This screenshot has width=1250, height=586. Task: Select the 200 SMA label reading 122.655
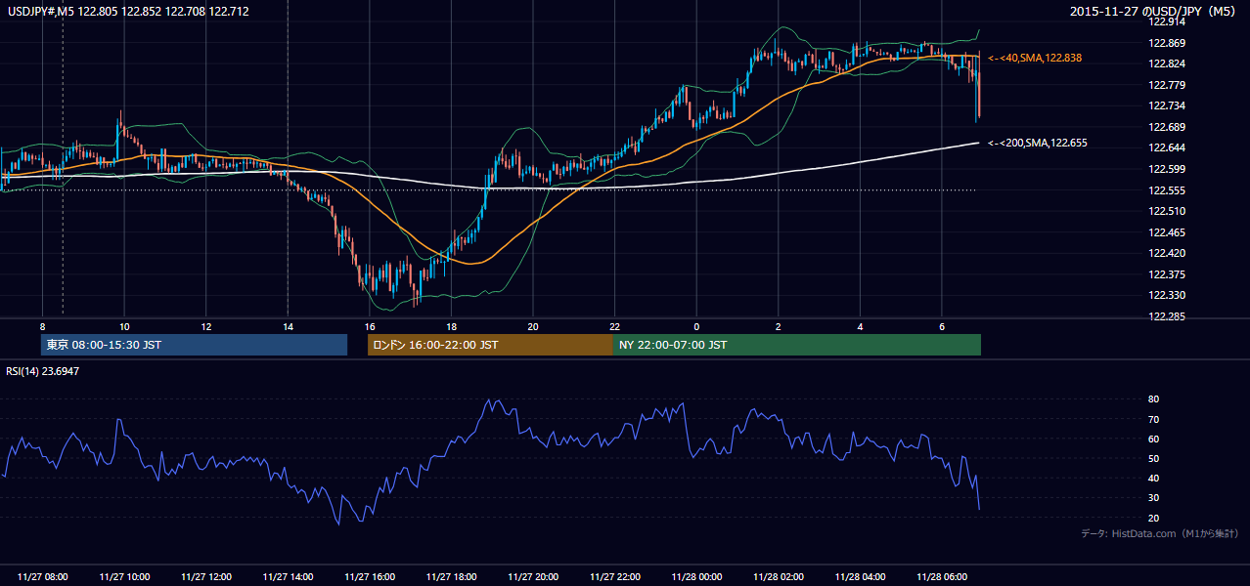coord(1038,143)
